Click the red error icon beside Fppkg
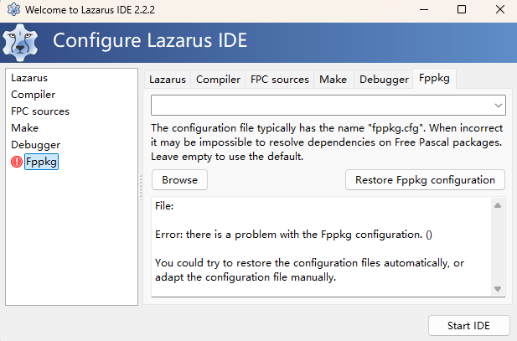 coord(17,162)
